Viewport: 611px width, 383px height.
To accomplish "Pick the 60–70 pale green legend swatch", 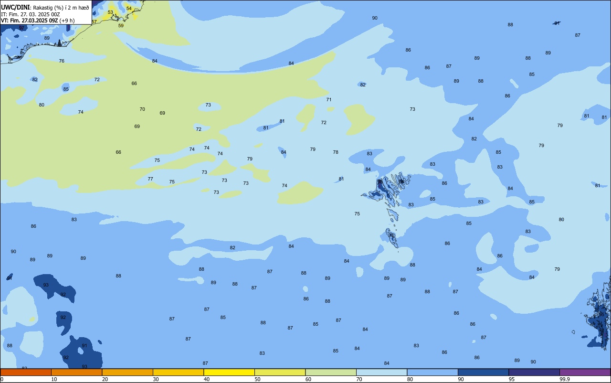I will (331, 372).
